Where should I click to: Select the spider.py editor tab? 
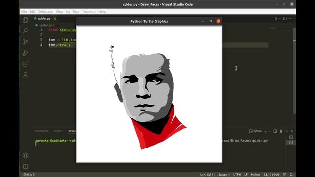coord(45,19)
